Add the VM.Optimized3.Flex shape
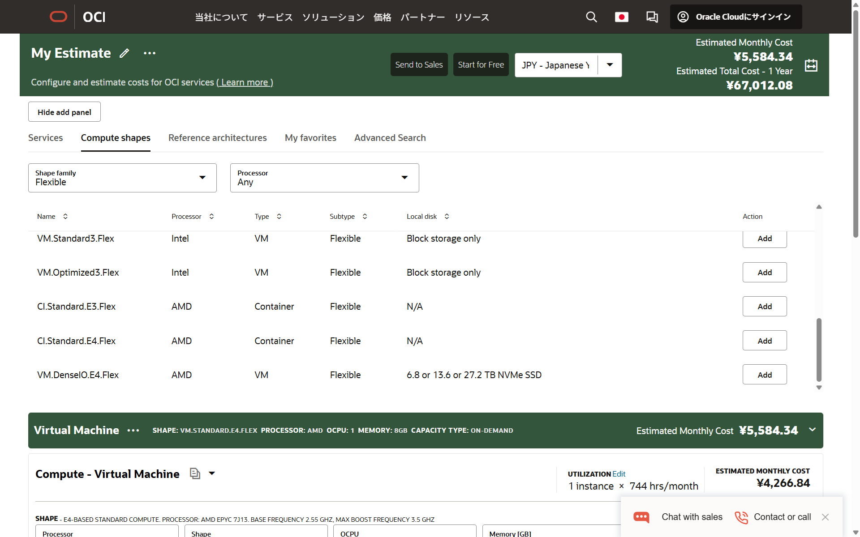 (764, 273)
